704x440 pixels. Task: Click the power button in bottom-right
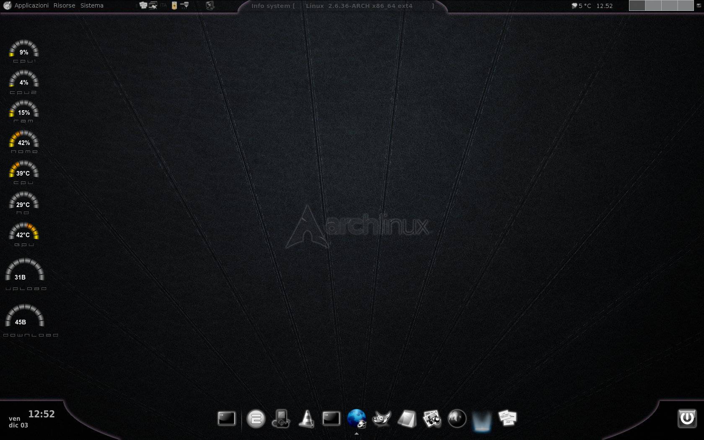[687, 418]
